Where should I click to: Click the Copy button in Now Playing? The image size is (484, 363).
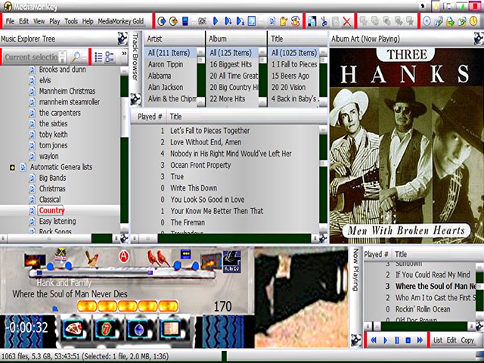(467, 340)
